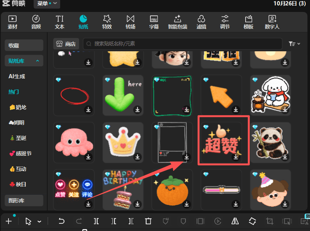
Task: Open the 菜单 dropdown menu
Action: click(x=46, y=4)
